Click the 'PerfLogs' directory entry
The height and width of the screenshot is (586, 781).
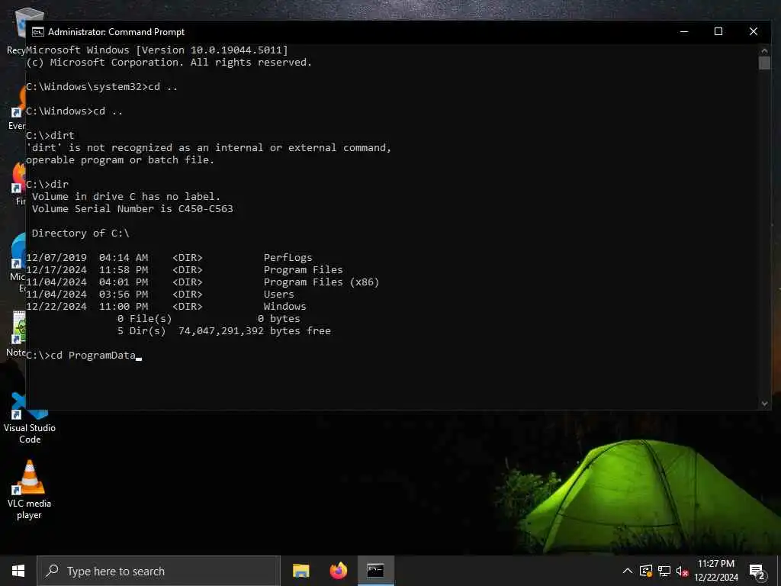(288, 258)
